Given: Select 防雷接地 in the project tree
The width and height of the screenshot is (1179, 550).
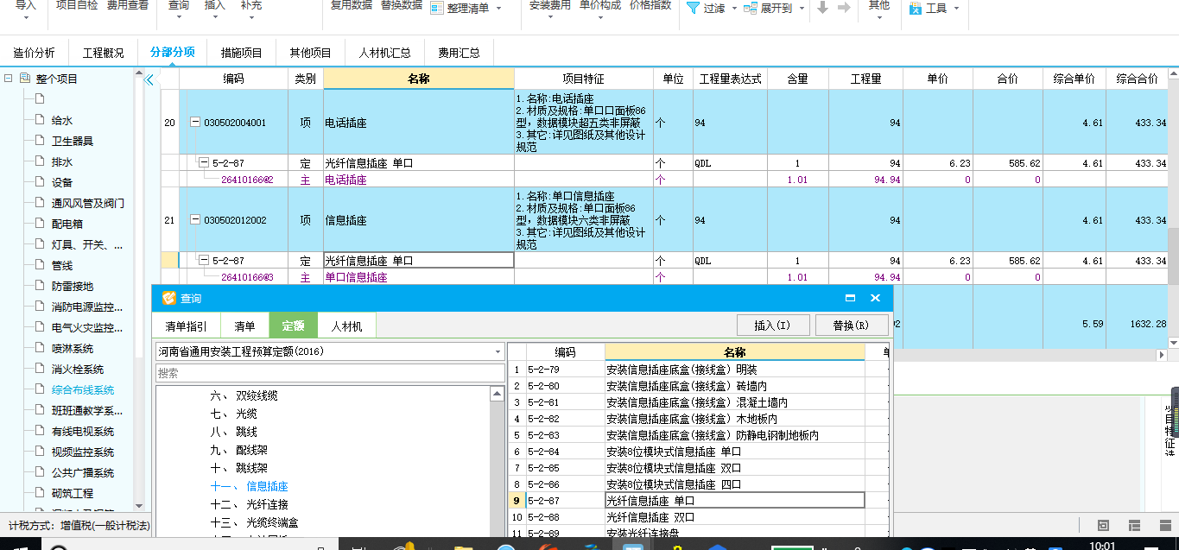Looking at the screenshot, I should [73, 287].
